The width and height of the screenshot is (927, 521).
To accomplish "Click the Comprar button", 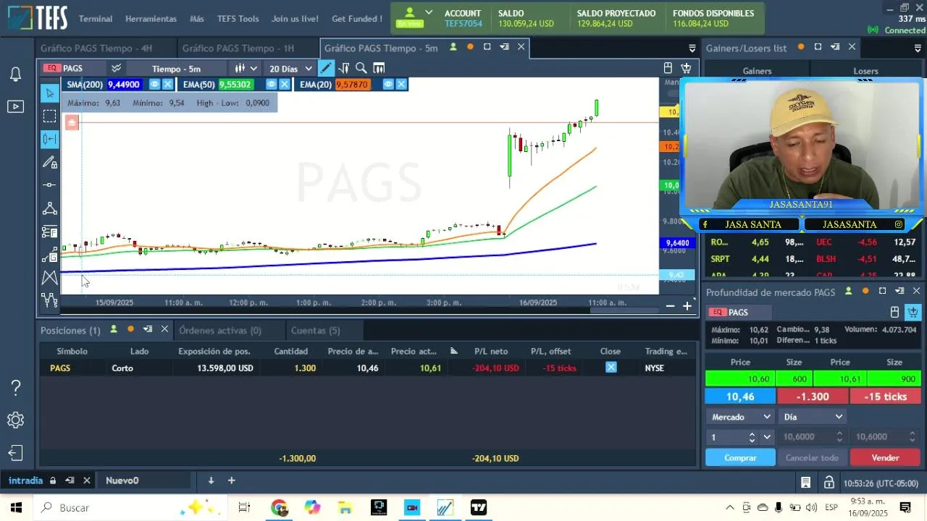I will pos(740,457).
